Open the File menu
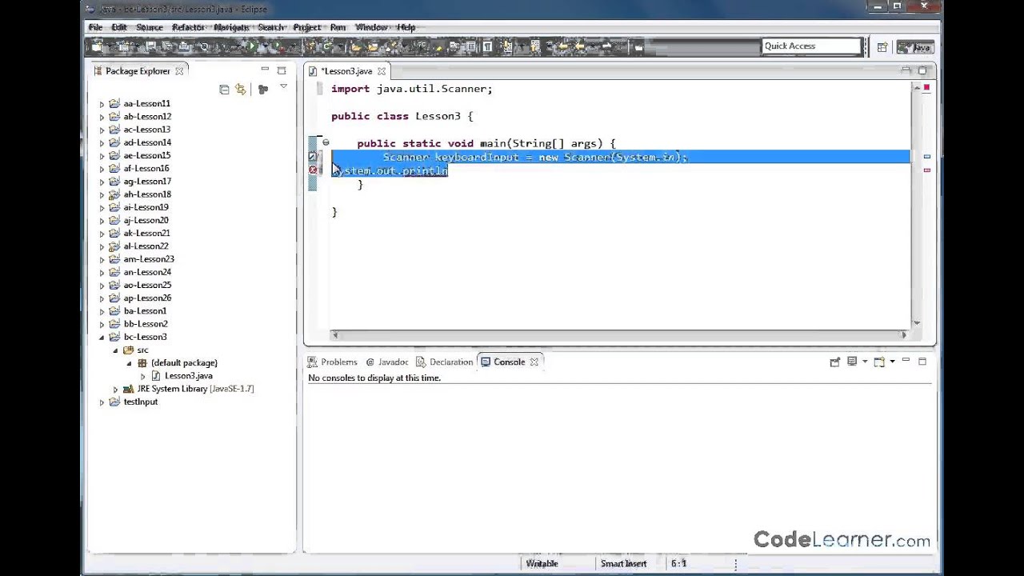Image resolution: width=1024 pixels, height=576 pixels. (x=95, y=27)
